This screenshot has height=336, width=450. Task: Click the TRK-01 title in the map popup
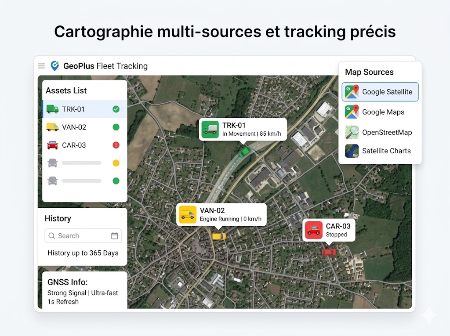pos(234,125)
